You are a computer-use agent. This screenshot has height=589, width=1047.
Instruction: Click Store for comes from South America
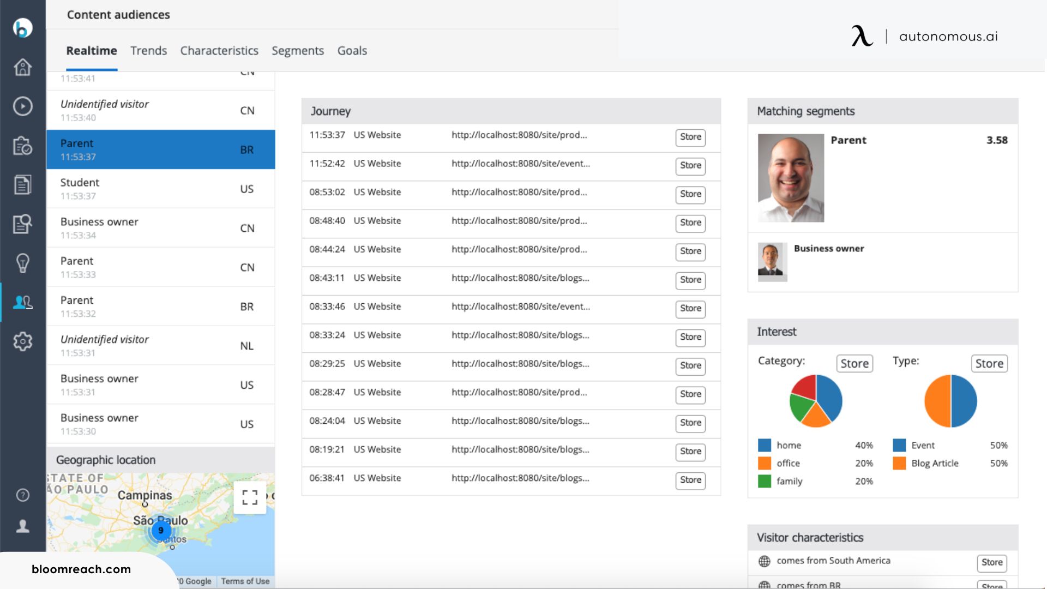(x=992, y=563)
